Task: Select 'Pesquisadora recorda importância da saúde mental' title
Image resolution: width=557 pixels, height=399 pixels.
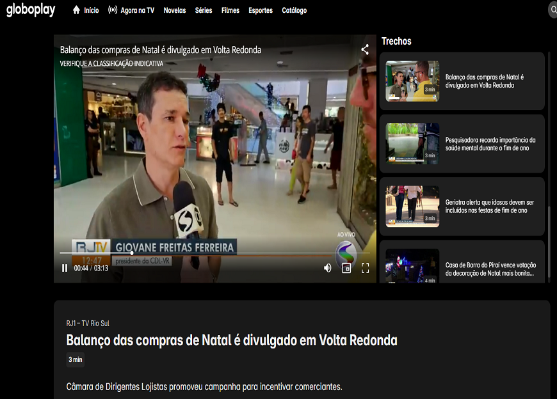Action: point(490,144)
